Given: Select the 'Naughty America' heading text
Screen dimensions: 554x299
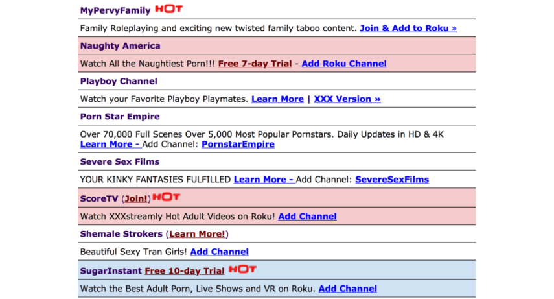Looking at the screenshot, I should pos(120,46).
